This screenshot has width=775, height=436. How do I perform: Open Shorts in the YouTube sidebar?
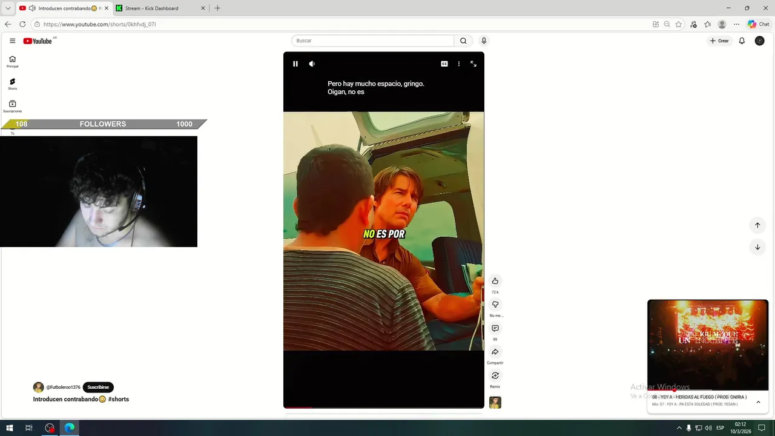12,84
